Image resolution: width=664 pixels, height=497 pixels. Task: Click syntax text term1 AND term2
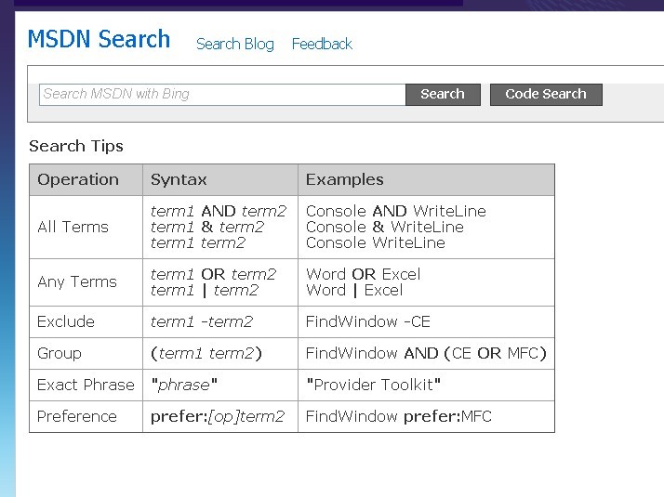coord(219,211)
